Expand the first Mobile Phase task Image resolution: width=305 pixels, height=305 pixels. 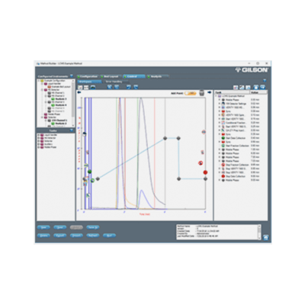220,100
